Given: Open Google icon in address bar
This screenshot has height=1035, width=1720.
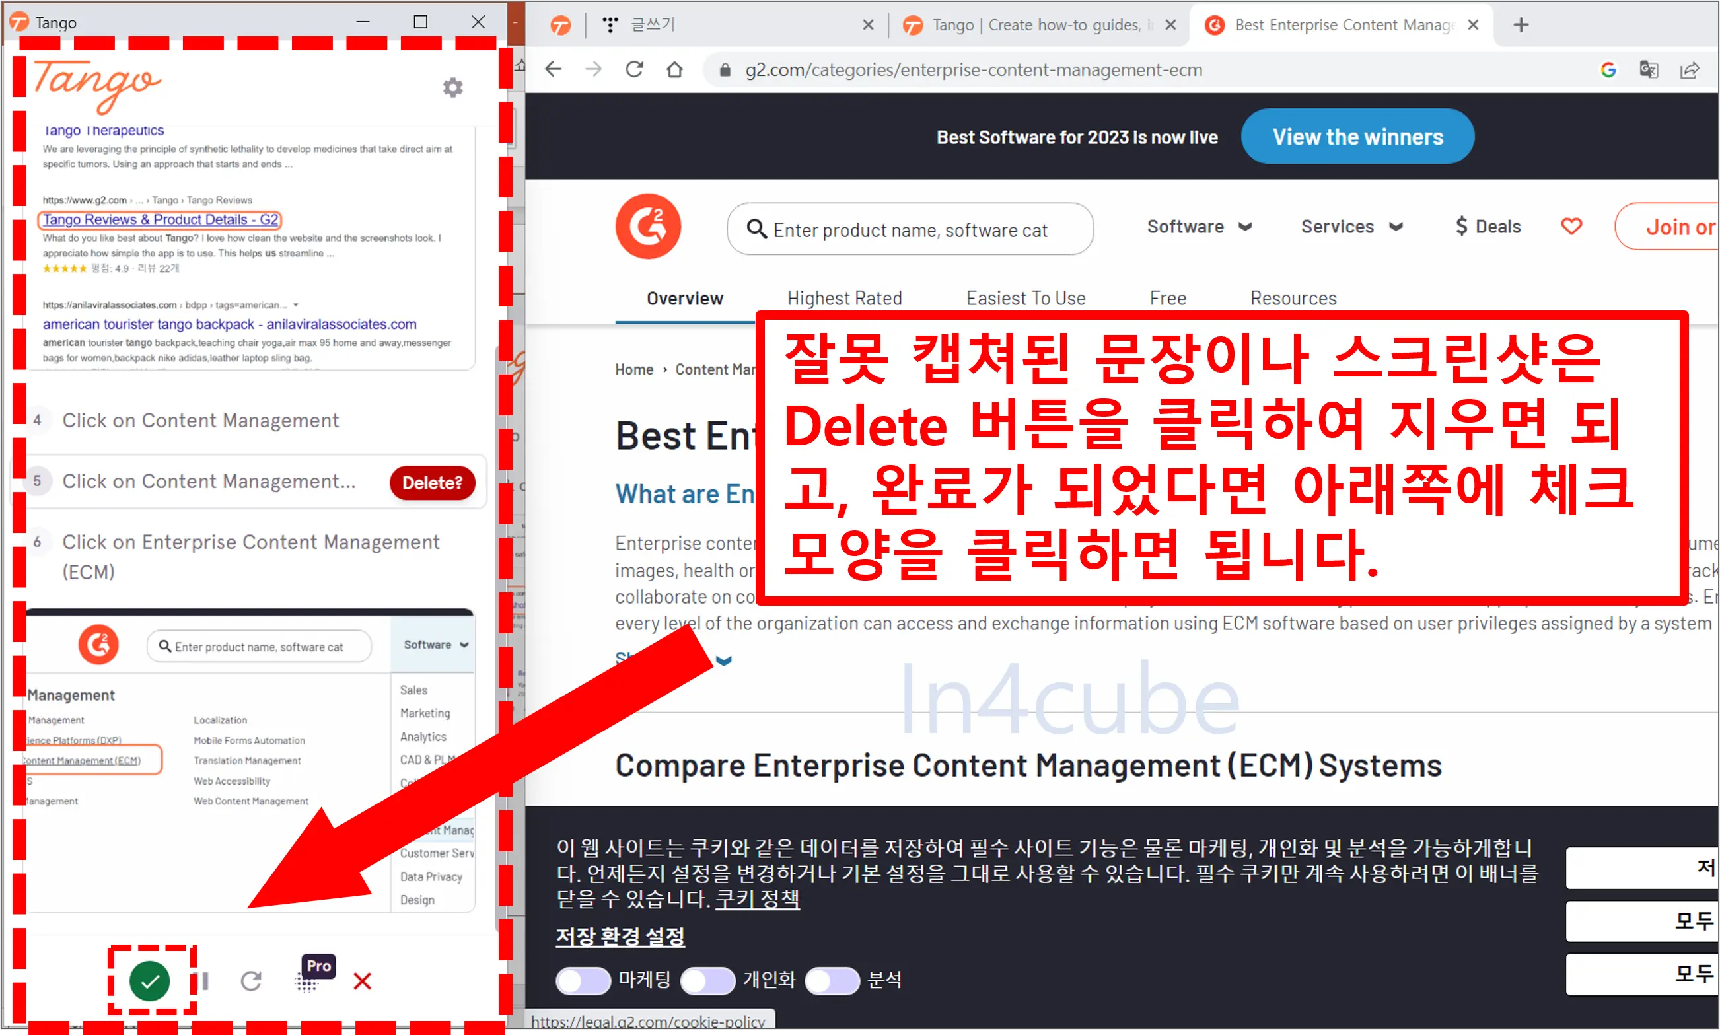Looking at the screenshot, I should 1608,69.
